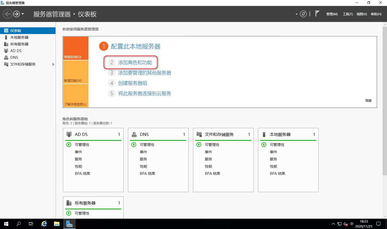Open the 文件和存储服务 tile header
Screen dimensions: 387x229
pos(223,134)
